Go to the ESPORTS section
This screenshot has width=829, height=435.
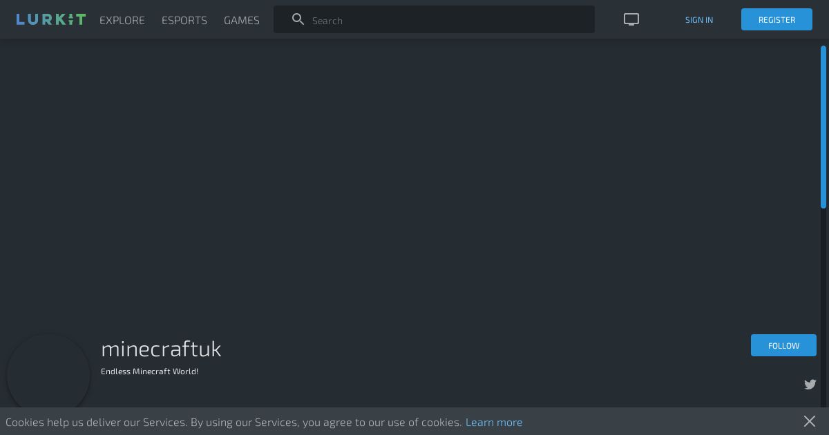tap(184, 20)
